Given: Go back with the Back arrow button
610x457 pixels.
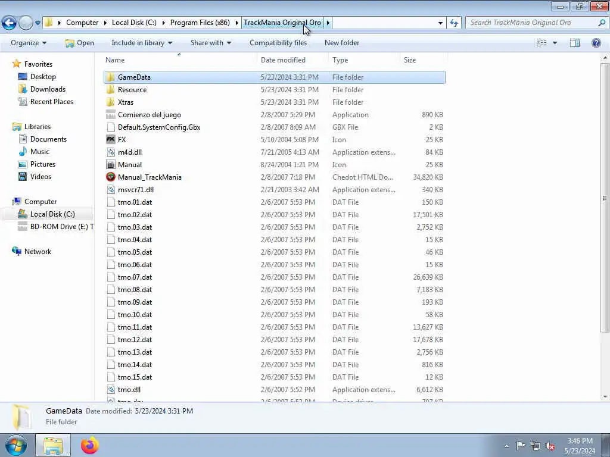Looking at the screenshot, I should coord(10,23).
